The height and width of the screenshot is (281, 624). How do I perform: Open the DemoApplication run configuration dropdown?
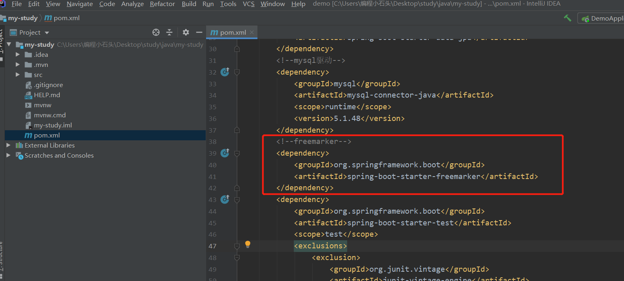601,18
